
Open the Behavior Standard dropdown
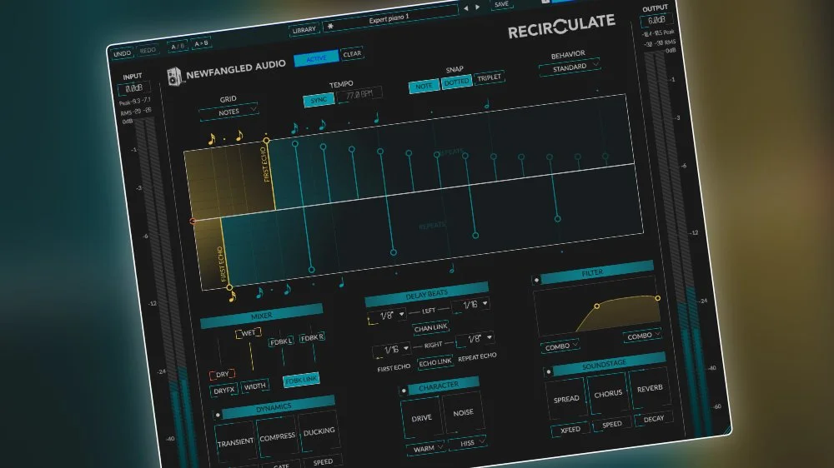570,68
